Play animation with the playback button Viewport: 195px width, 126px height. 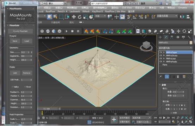pyautogui.click(x=164, y=118)
